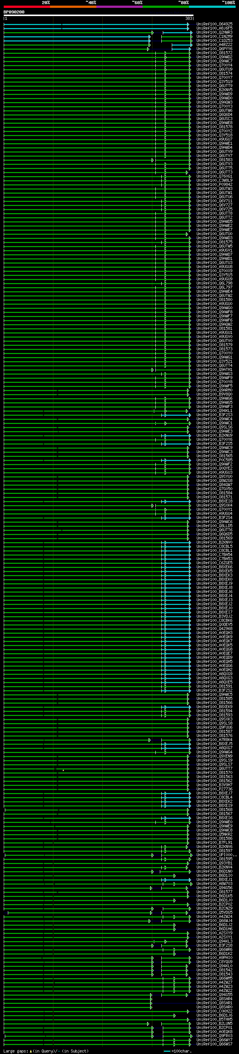Select the UniRef100_B2KNV5 label
The image size is (239, 1054).
pyautogui.click(x=214, y=90)
